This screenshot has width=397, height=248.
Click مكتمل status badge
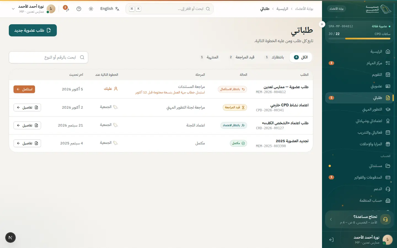coord(238,143)
